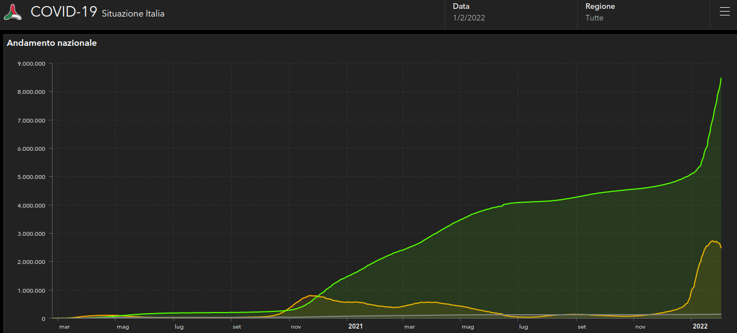Click the "Situazione Italia" subtitle
The width and height of the screenshot is (737, 333).
point(133,14)
